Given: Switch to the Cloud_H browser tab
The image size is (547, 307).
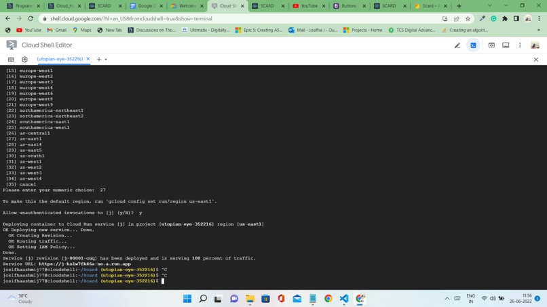Looking at the screenshot, I should 64,6.
